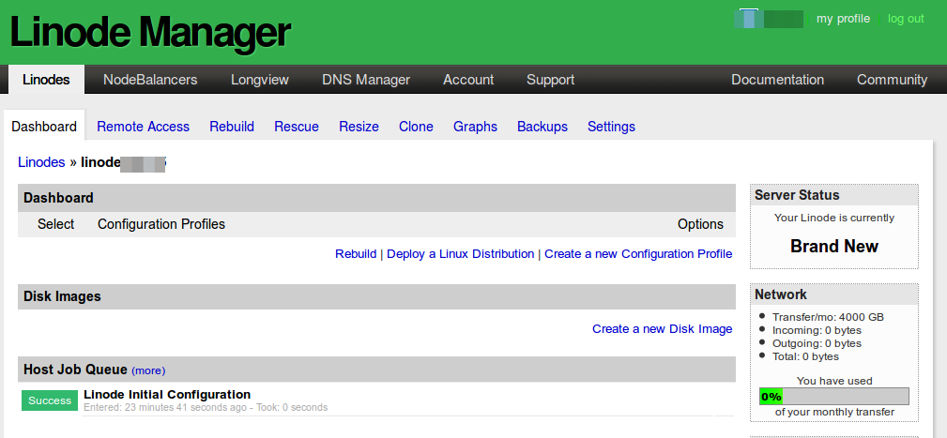Click the Configuration Profiles column header
Image resolution: width=947 pixels, height=438 pixels.
coord(161,224)
